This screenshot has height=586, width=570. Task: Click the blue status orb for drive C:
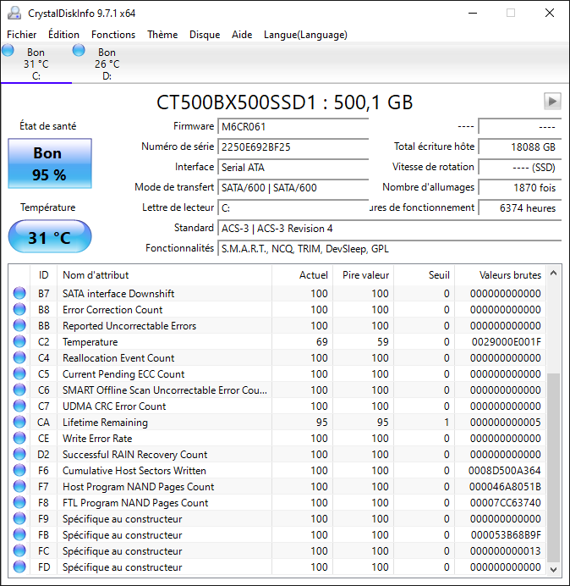[8, 50]
